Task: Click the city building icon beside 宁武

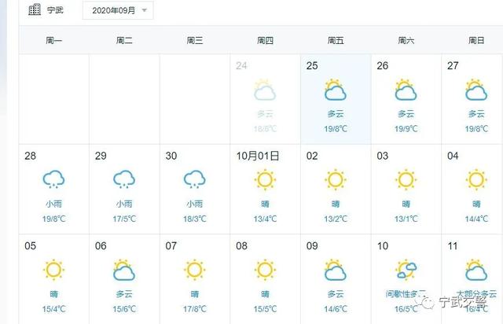Action: tap(35, 10)
